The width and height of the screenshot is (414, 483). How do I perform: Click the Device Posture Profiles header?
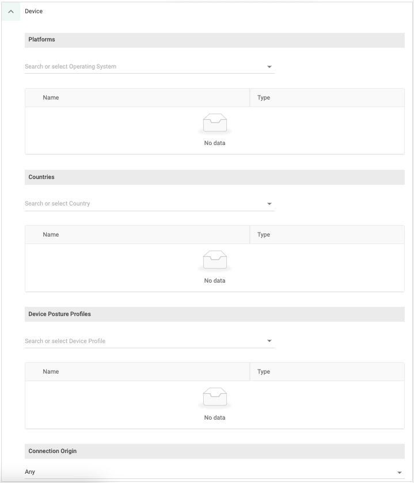[x=215, y=314]
